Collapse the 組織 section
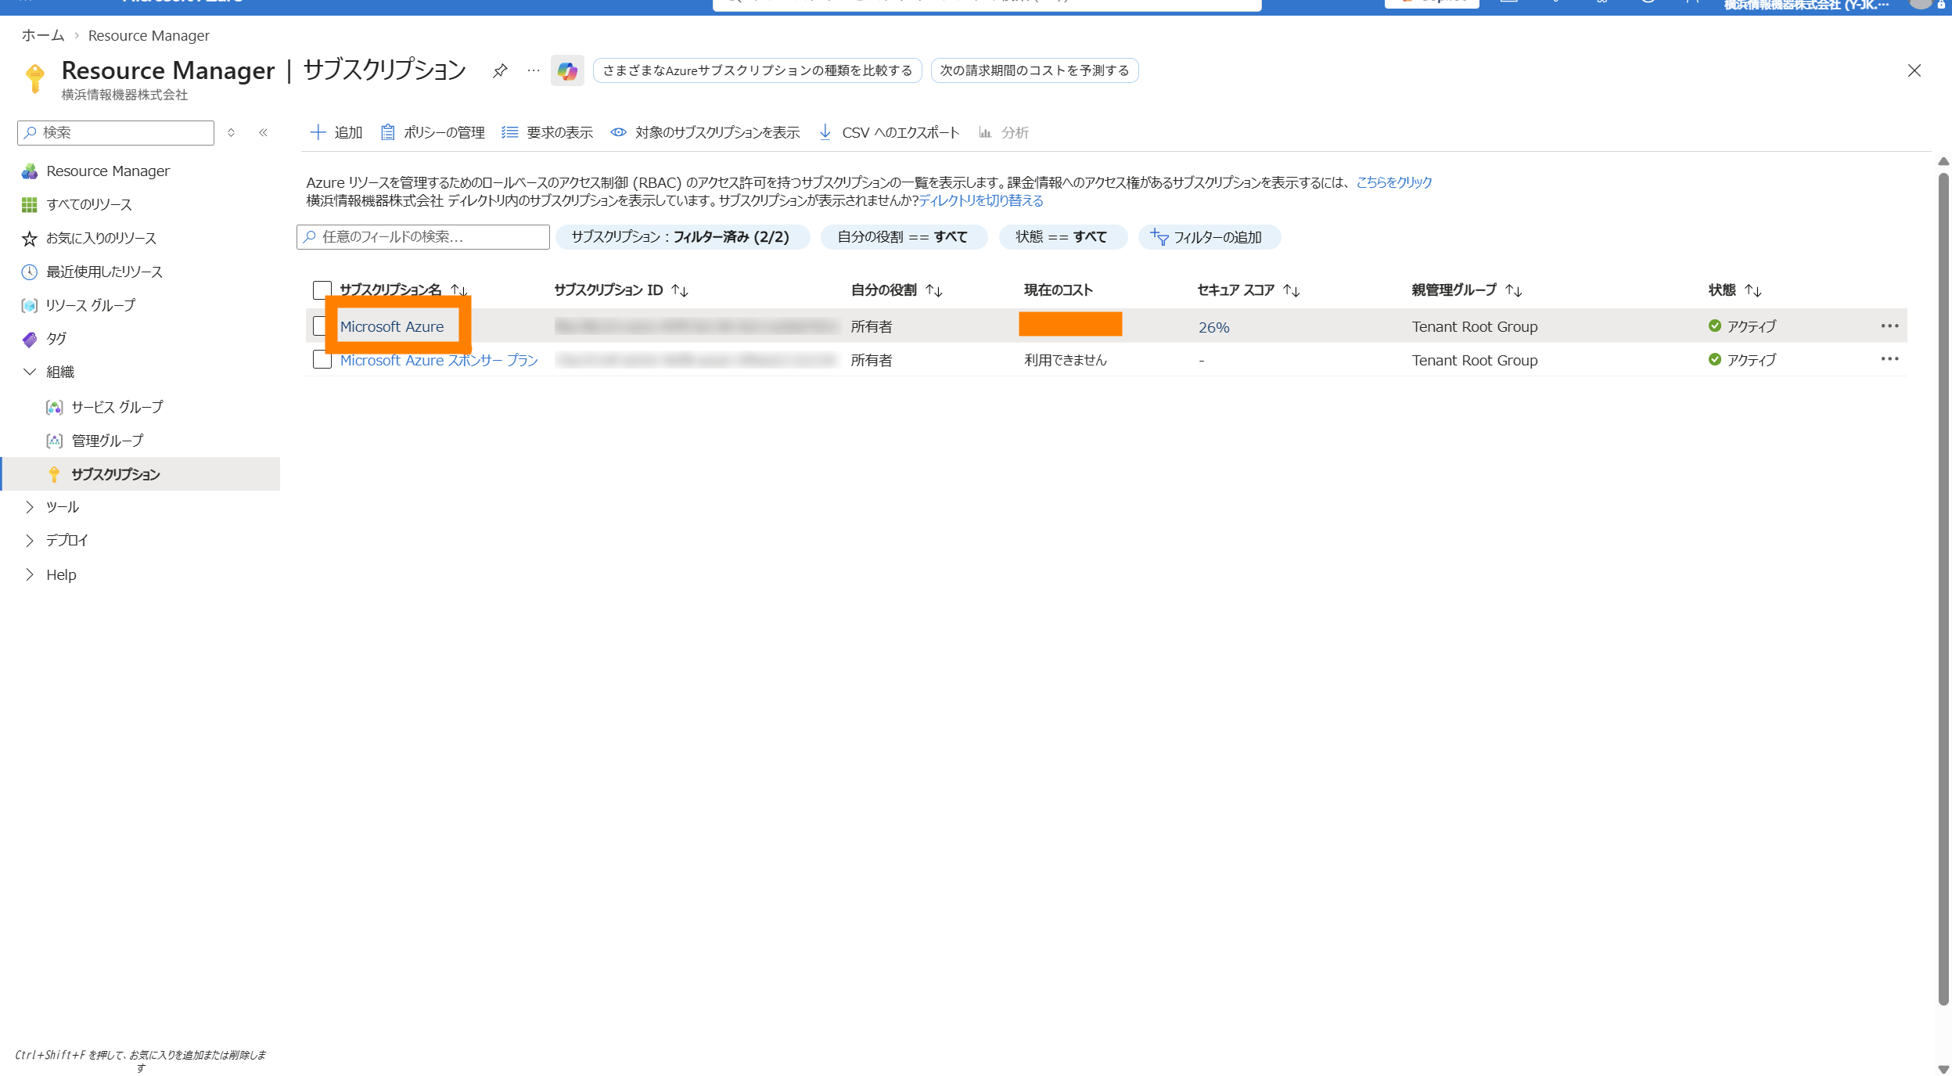The image size is (1952, 1076). 30,372
